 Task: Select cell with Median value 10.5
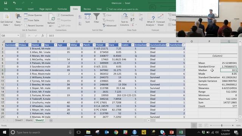click(229, 70)
